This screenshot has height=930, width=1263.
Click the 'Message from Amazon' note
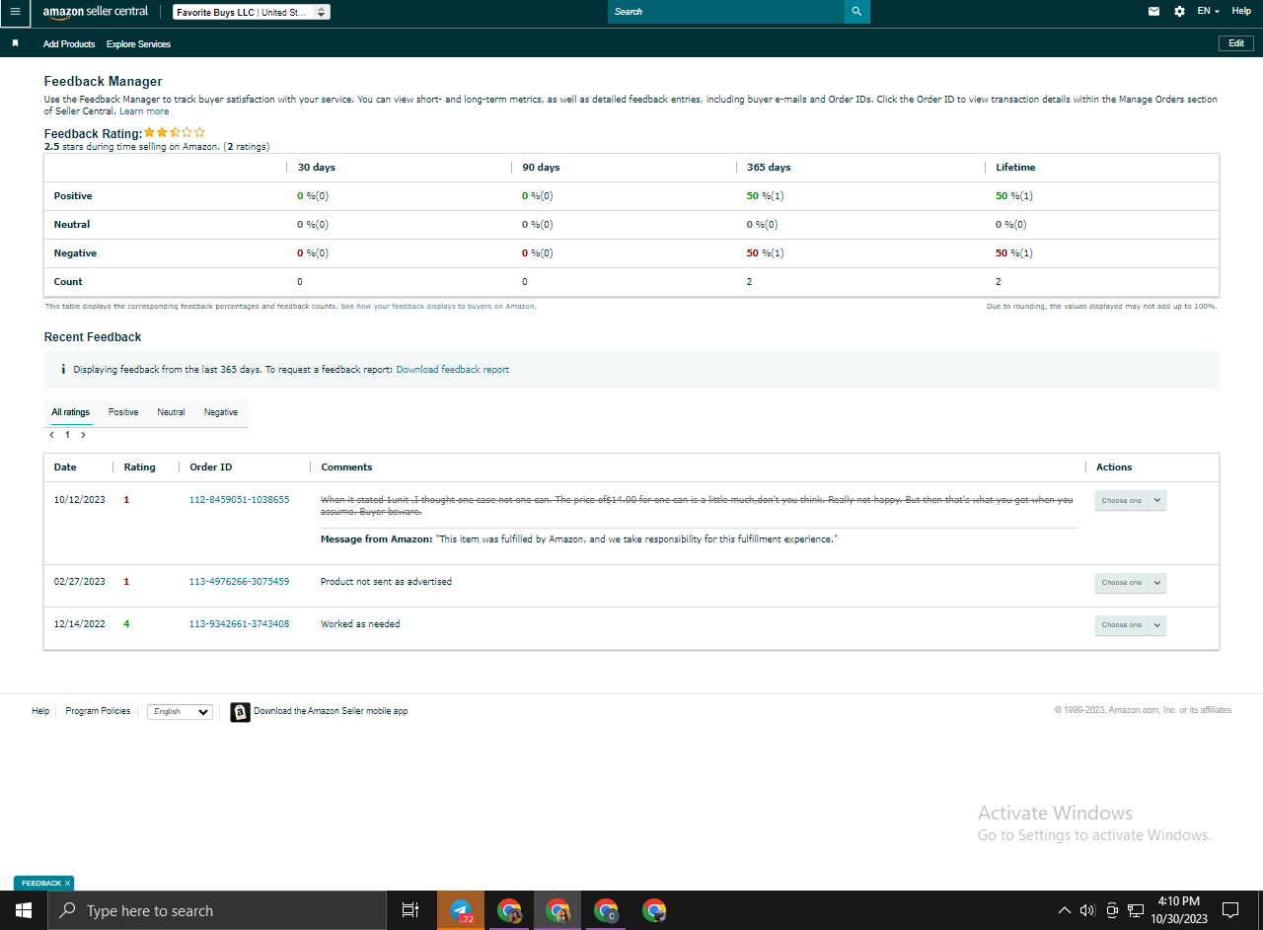pyautogui.click(x=579, y=539)
